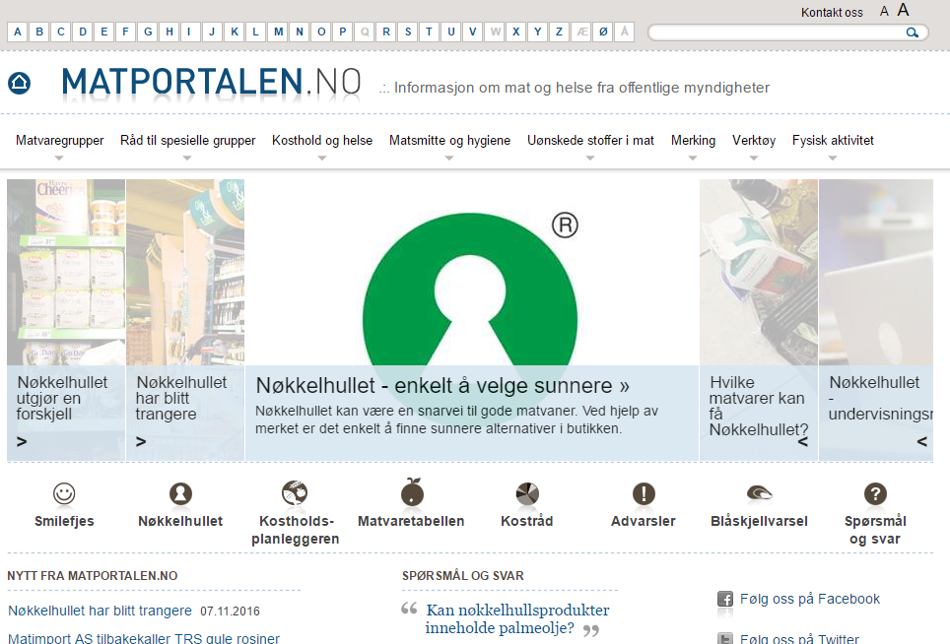
Task: Click the Matvaretabellen label text
Action: coord(411,521)
